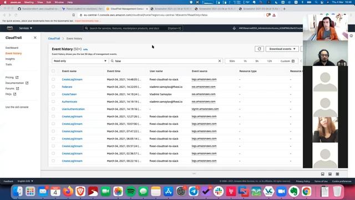Open Notes from the dock
The image size is (355, 200).
point(156,192)
